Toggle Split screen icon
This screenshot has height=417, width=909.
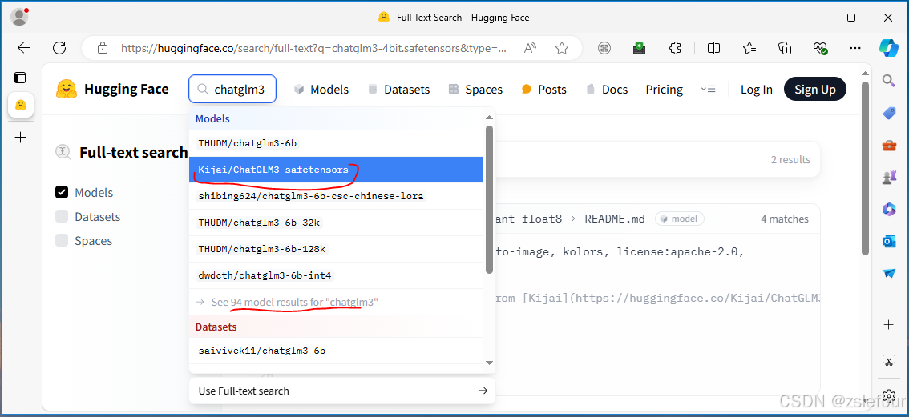[713, 48]
